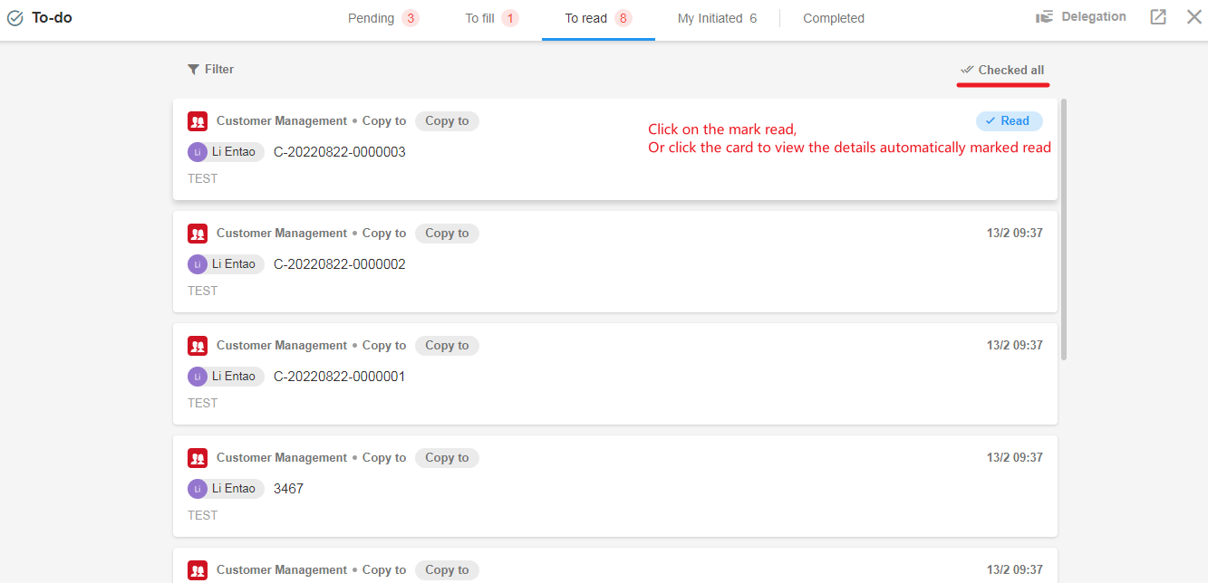Open record C-20220822-0000003
Viewport: 1208px width, 583px height.
(340, 152)
